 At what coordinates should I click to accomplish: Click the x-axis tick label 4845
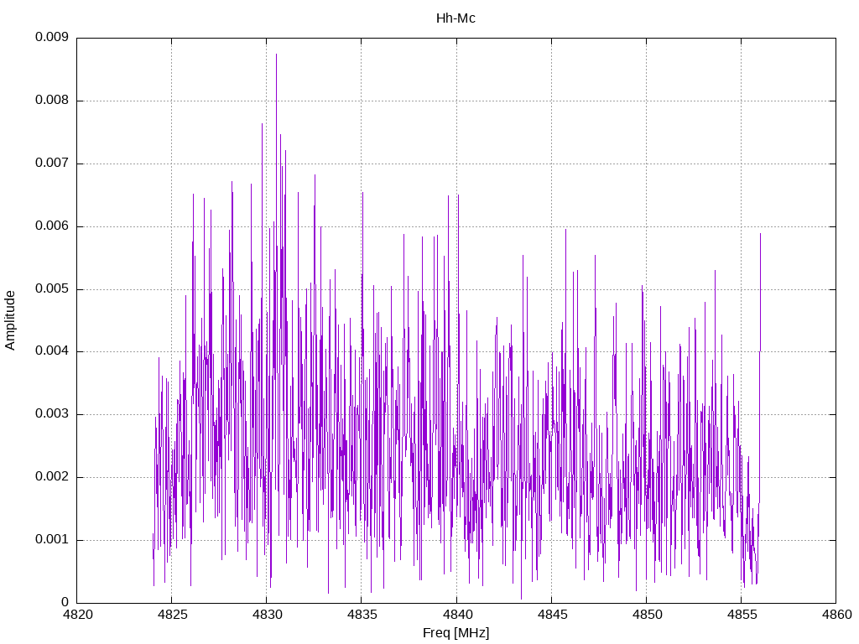(x=552, y=615)
